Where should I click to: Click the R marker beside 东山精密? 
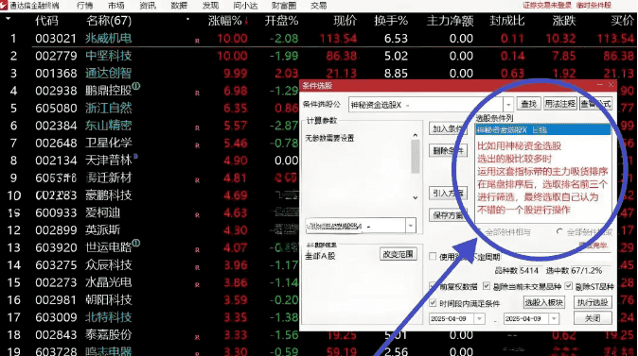197,127
